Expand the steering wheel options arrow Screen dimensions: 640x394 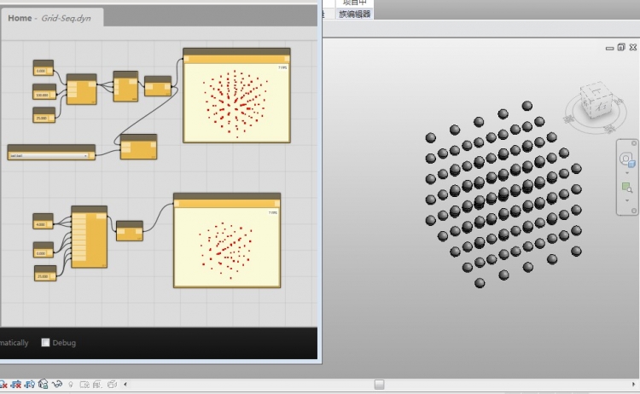coord(626,173)
